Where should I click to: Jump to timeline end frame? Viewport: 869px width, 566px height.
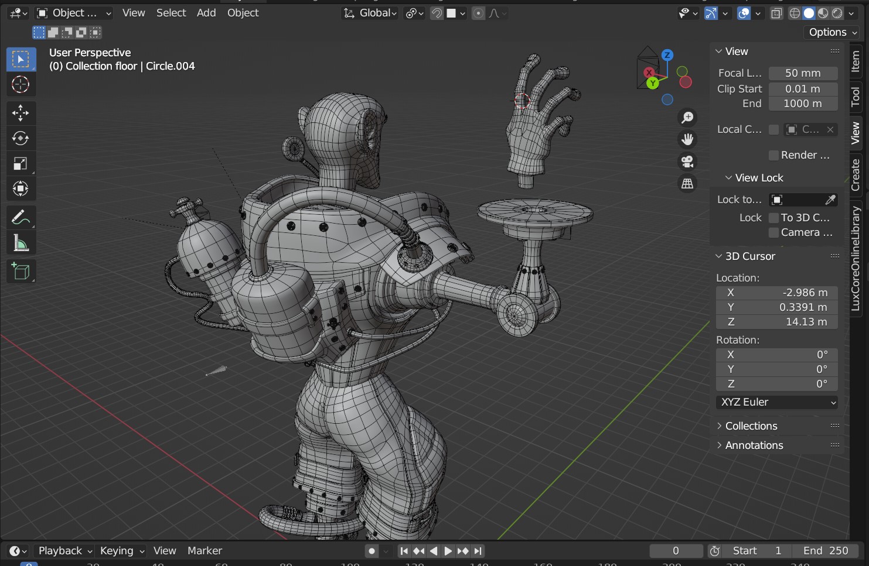478,551
